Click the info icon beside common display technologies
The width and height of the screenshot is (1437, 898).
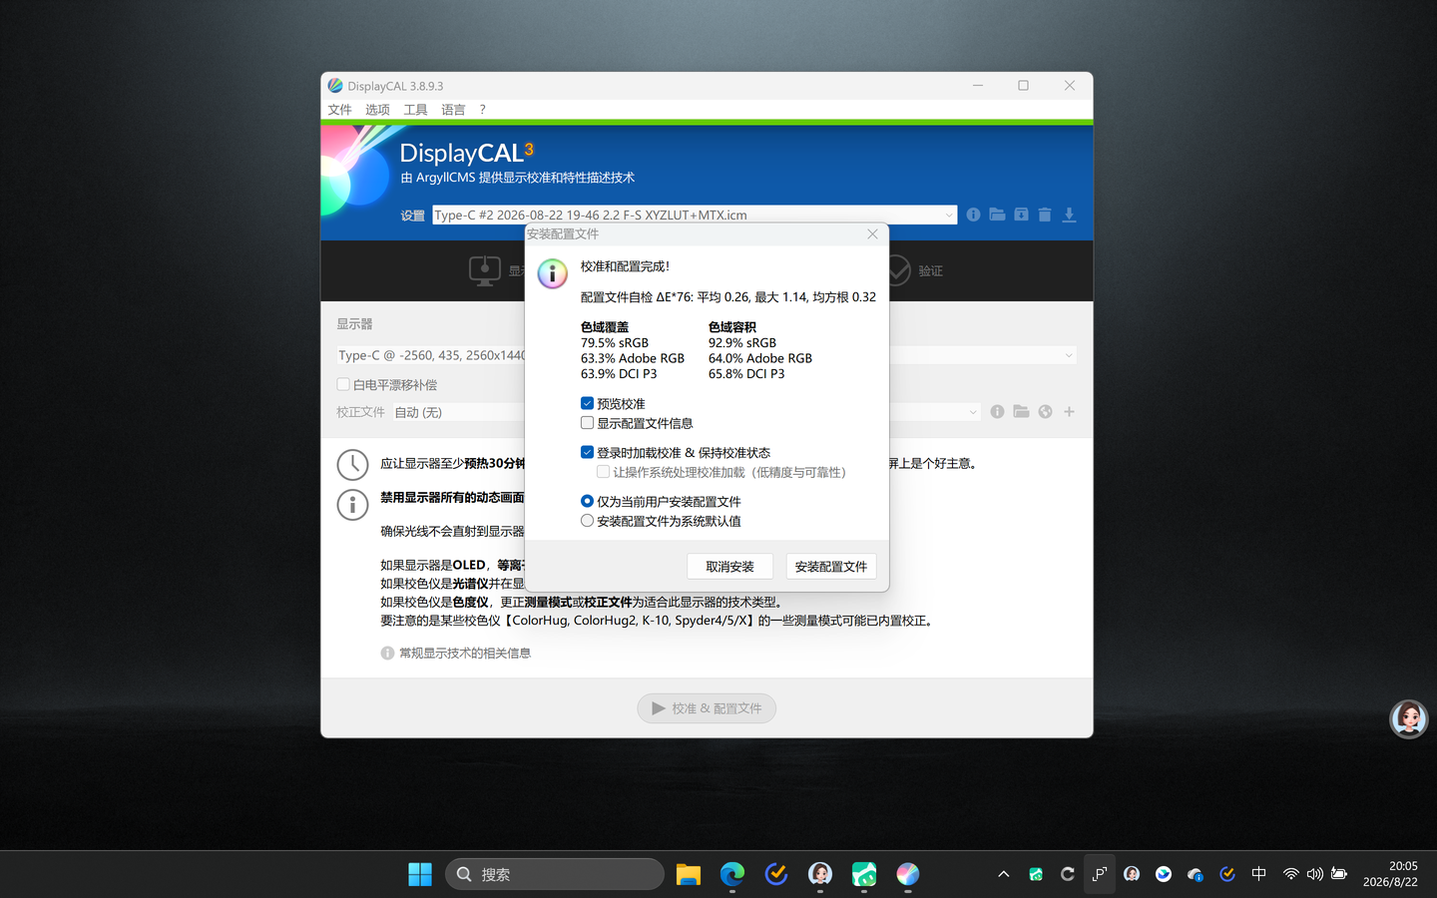pos(387,653)
